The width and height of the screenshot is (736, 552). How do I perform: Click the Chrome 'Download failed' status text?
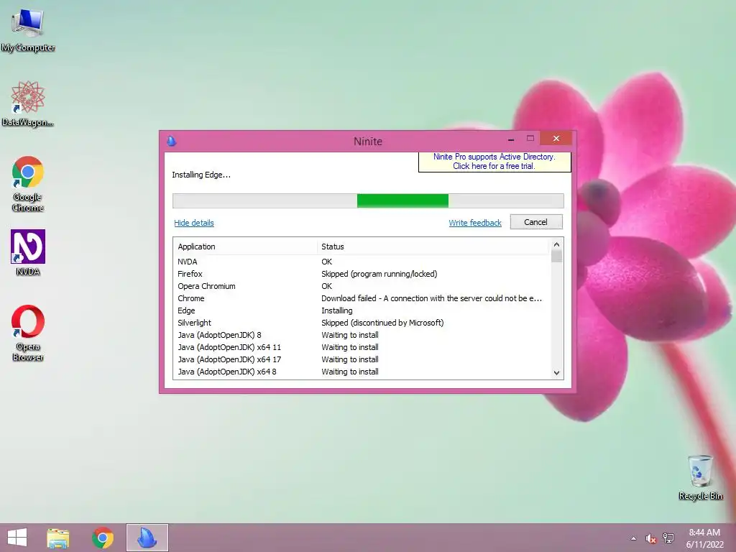431,298
